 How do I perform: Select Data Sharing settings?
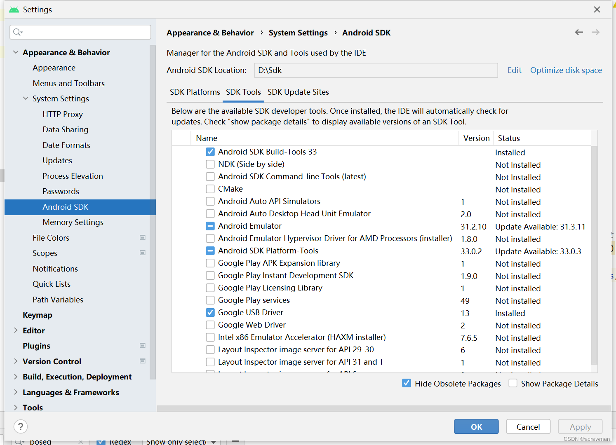point(66,129)
